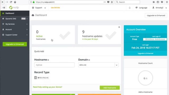Expand Dynamic DNS in the sidebar
The image size is (169, 95).
click(x=15, y=19)
